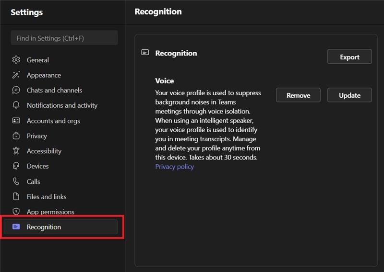Click the App permissions shield icon
Image resolution: width=384 pixels, height=272 pixels.
pyautogui.click(x=16, y=212)
